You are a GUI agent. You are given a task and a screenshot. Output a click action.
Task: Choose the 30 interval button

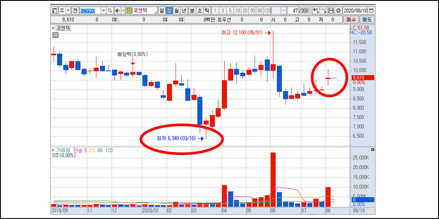click(252, 11)
